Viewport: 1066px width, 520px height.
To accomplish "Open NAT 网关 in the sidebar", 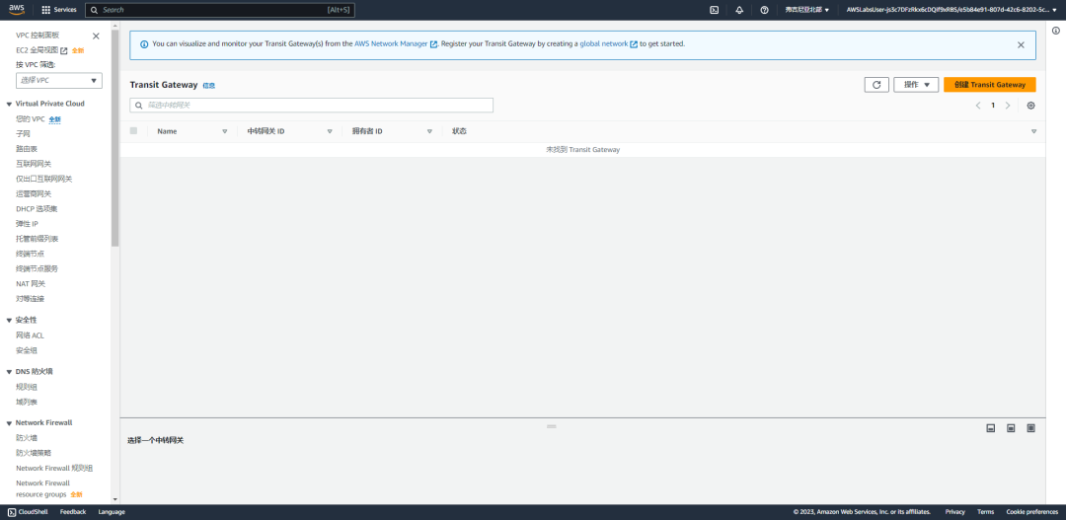I will pyautogui.click(x=31, y=284).
